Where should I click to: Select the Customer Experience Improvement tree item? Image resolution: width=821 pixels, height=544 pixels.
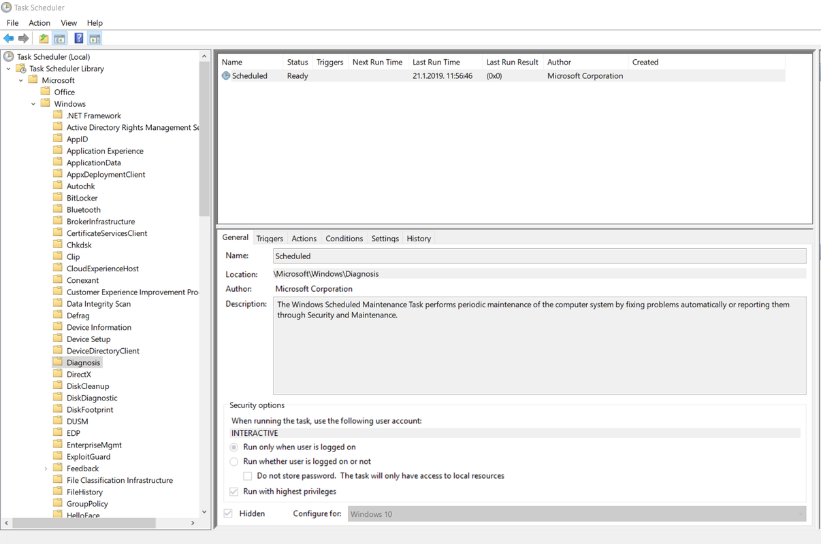coord(132,292)
